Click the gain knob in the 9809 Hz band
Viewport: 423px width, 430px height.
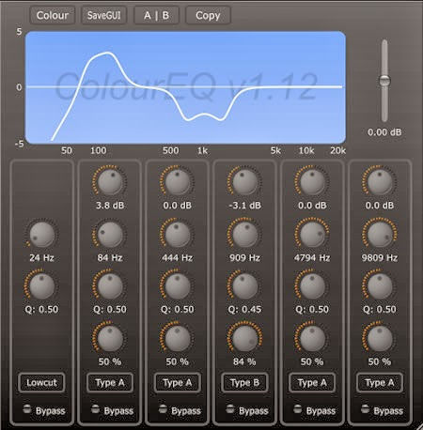380,182
